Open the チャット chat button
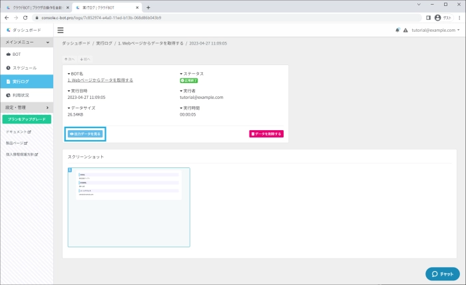The height and width of the screenshot is (285, 466). tap(443, 274)
